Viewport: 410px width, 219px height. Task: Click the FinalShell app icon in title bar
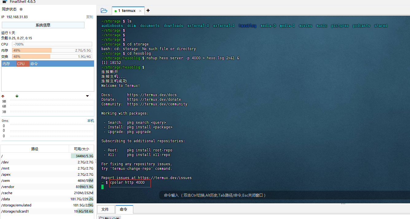coord(4,2)
